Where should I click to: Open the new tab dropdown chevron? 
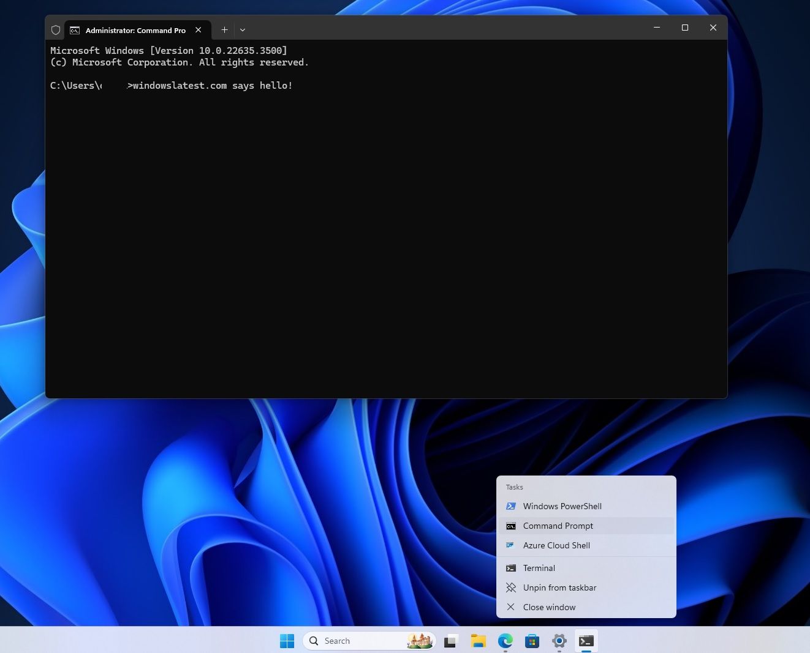[243, 29]
